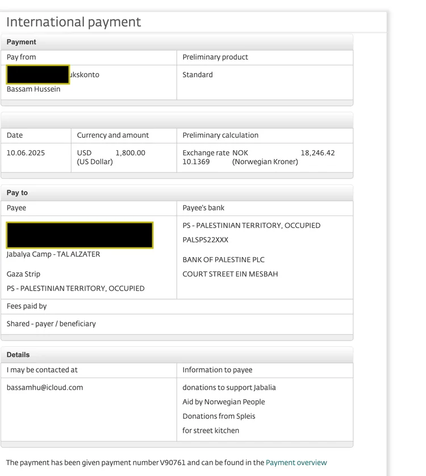The height and width of the screenshot is (476, 426).
Task: Select Shared - payer / beneficiary text
Action: click(x=51, y=324)
